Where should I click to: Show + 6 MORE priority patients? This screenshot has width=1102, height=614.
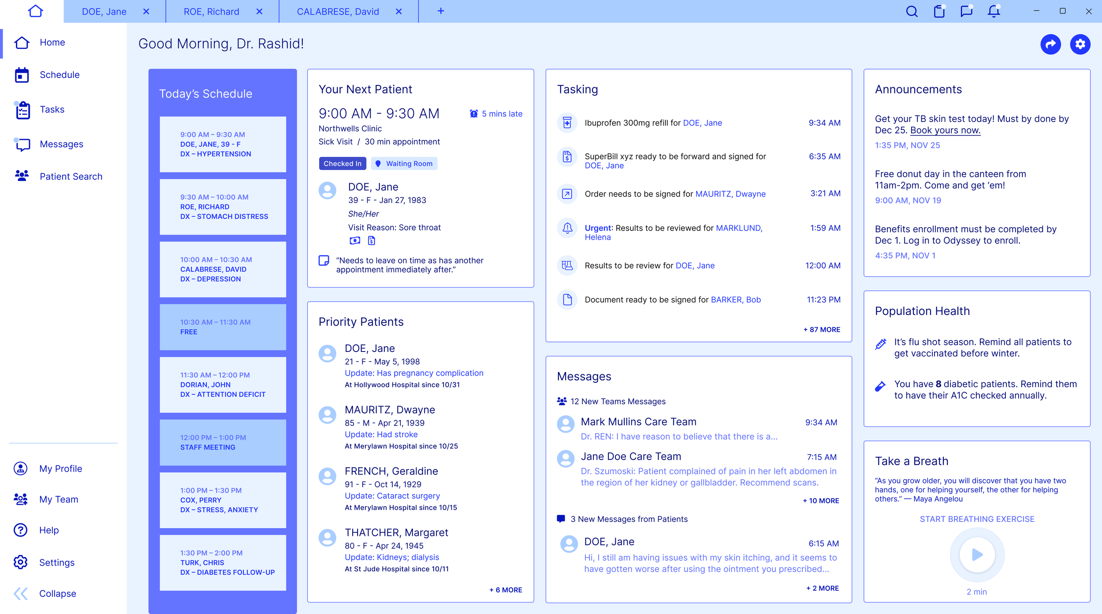point(506,590)
